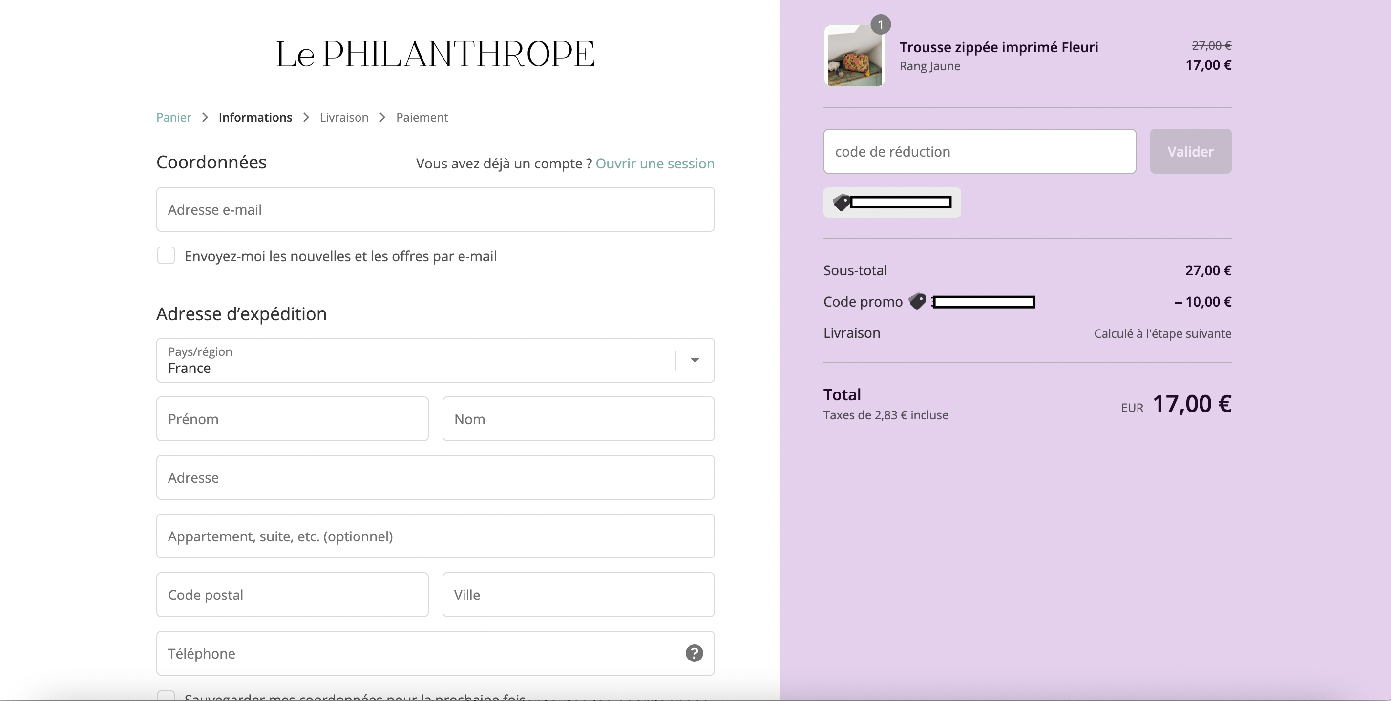Tick the save my details checkbox
This screenshot has width=1391, height=701.
(x=166, y=696)
